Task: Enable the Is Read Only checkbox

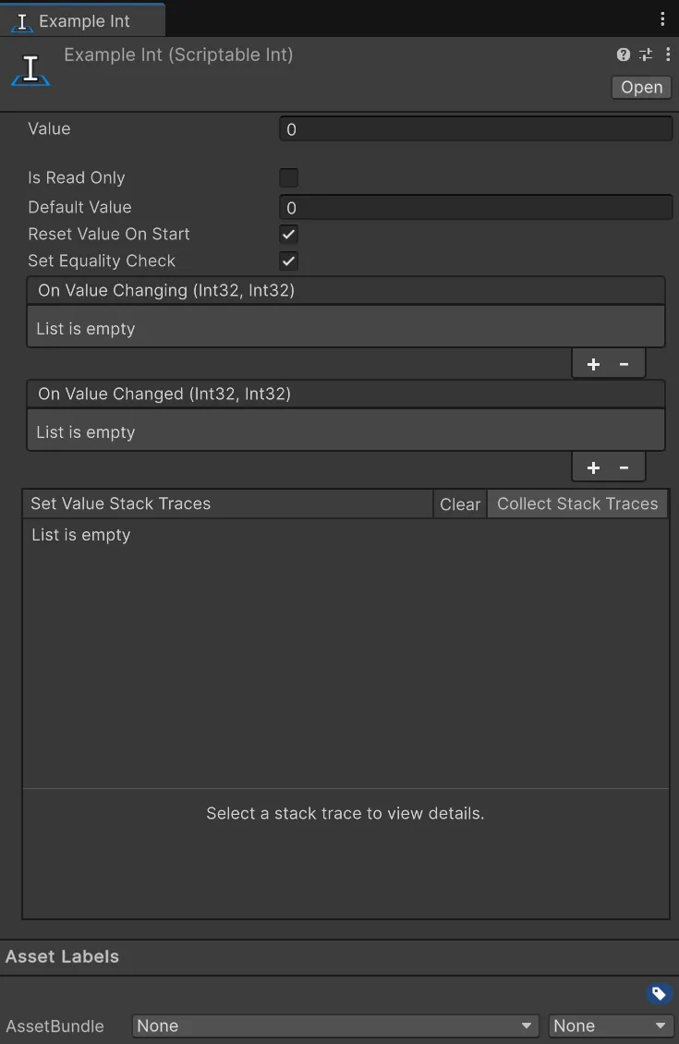Action: coord(288,177)
